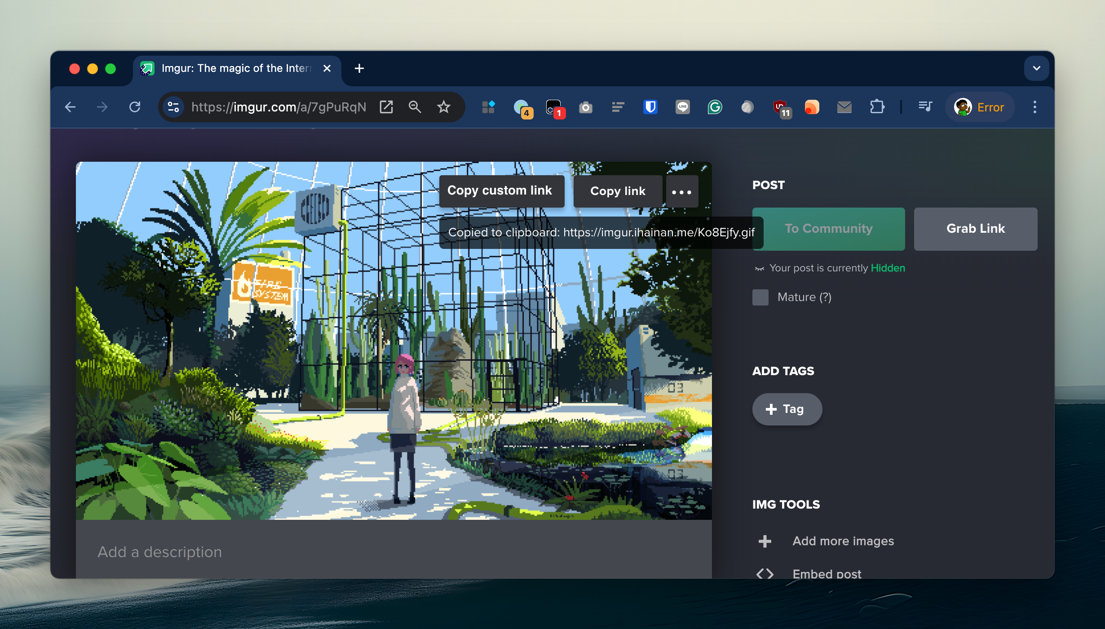
Task: Click the Grab Link button
Action: [976, 229]
